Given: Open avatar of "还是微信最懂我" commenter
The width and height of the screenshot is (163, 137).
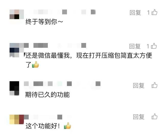Looking at the screenshot, I should click(x=17, y=50).
